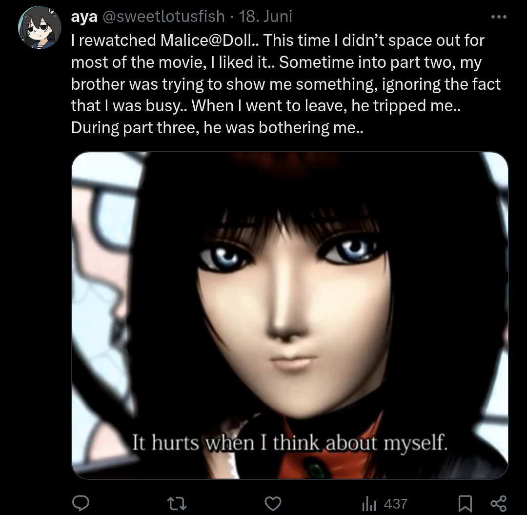This screenshot has height=515, width=527.
Task: Open the share icon menu
Action: click(498, 504)
